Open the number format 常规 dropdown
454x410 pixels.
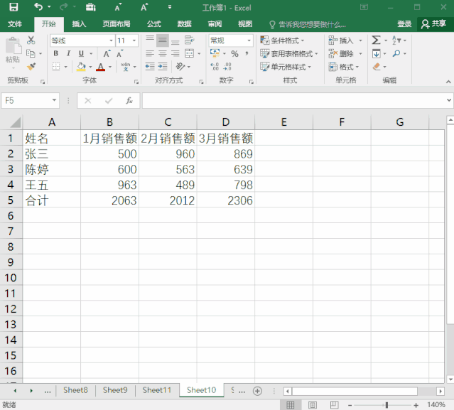click(249, 41)
